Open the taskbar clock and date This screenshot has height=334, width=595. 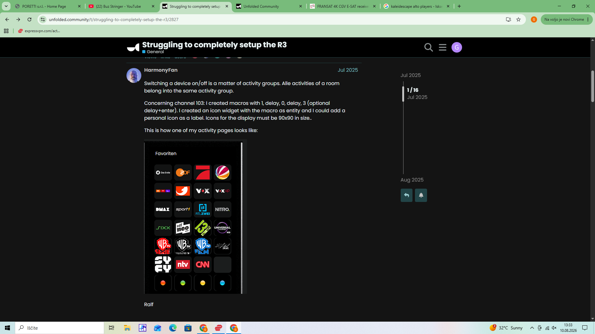(568, 328)
